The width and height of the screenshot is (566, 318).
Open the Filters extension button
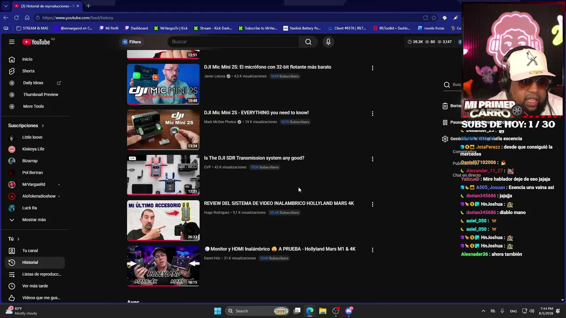[132, 42]
